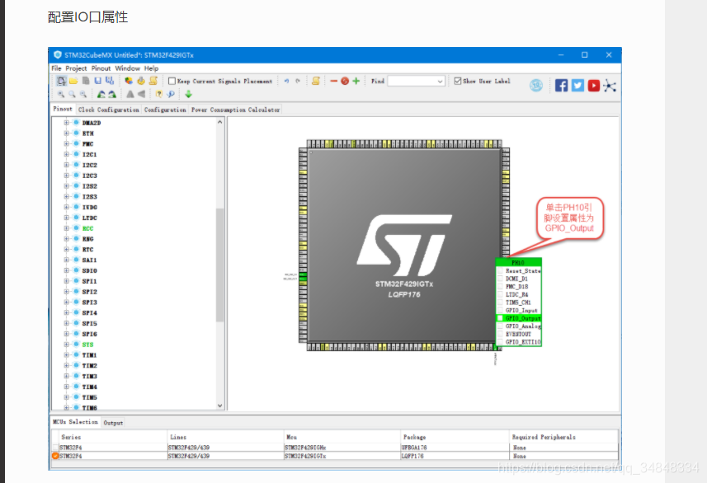
Task: Check GPIO_EXTI10 in the PH10 pin menu
Action: [x=500, y=342]
